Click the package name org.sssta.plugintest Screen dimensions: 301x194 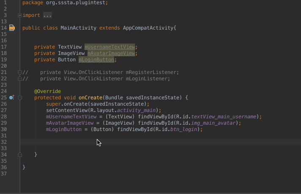pos(76,3)
